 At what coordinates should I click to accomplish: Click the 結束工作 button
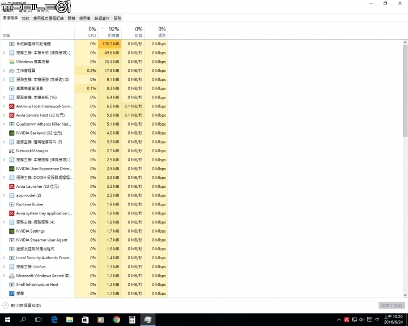(x=392, y=306)
